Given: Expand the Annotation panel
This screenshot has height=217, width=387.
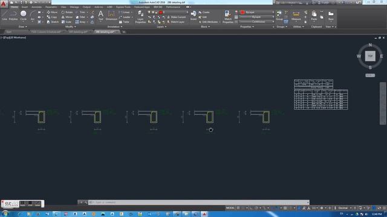Looking at the screenshot, I should (x=115, y=27).
